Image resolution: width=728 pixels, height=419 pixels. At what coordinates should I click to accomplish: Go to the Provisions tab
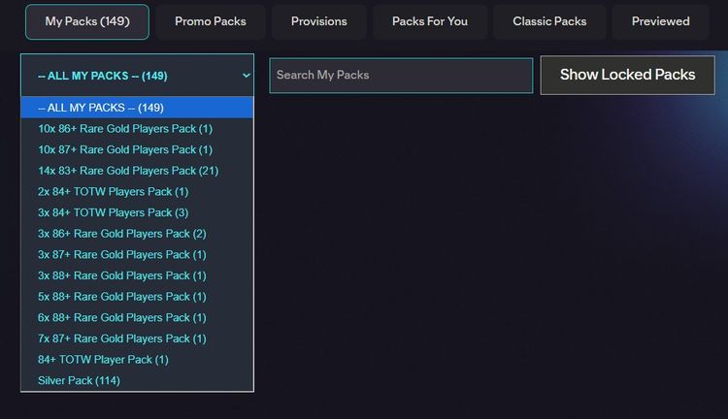[318, 21]
